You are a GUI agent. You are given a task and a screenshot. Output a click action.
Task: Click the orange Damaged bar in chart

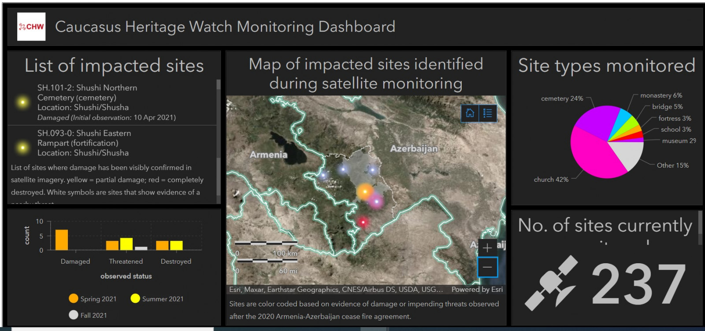coord(62,240)
